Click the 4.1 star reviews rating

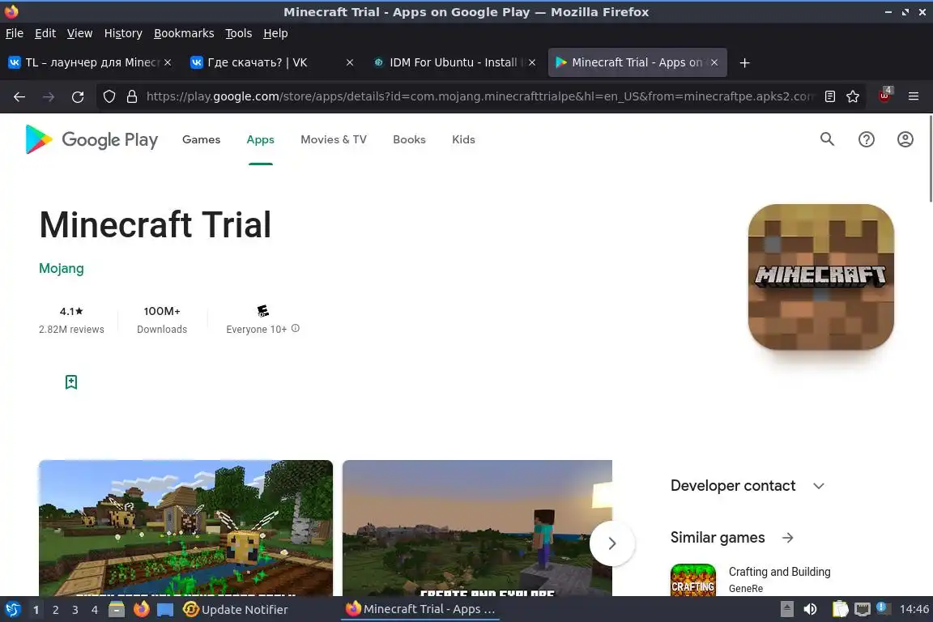pyautogui.click(x=71, y=320)
